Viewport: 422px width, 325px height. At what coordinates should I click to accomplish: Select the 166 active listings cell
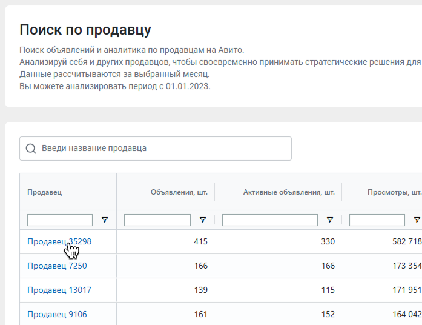point(328,266)
